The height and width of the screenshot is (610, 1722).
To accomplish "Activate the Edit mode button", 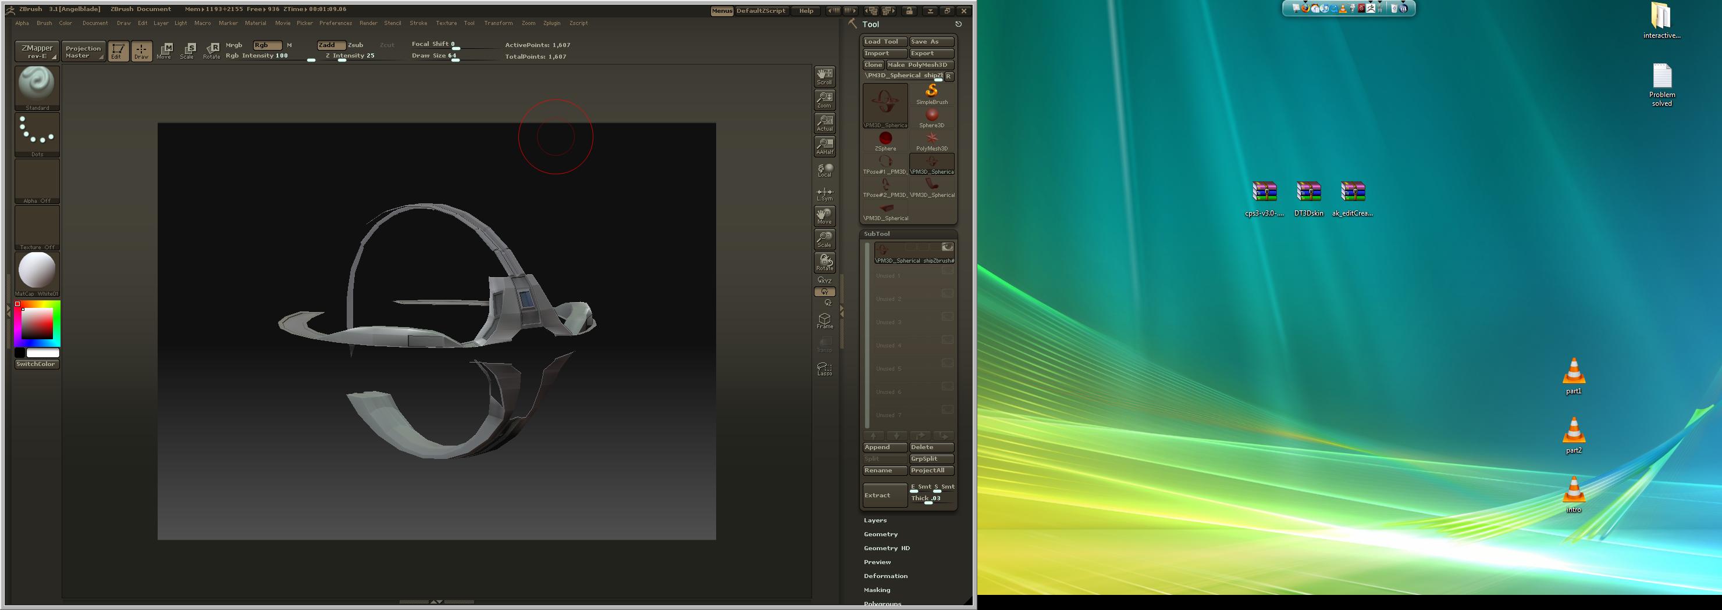I will pos(118,51).
